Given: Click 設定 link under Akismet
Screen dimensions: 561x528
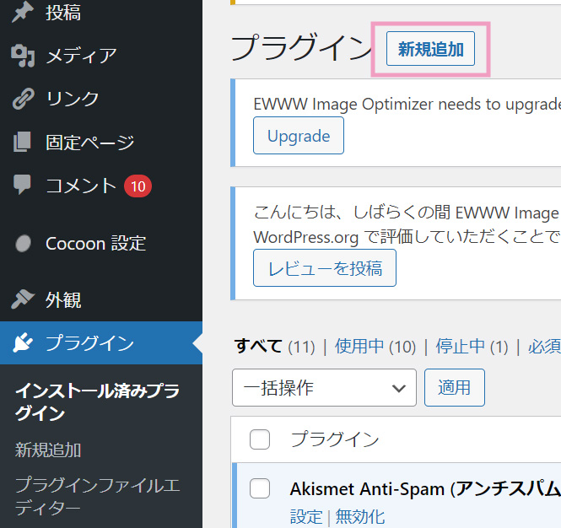Looking at the screenshot, I should tap(306, 517).
